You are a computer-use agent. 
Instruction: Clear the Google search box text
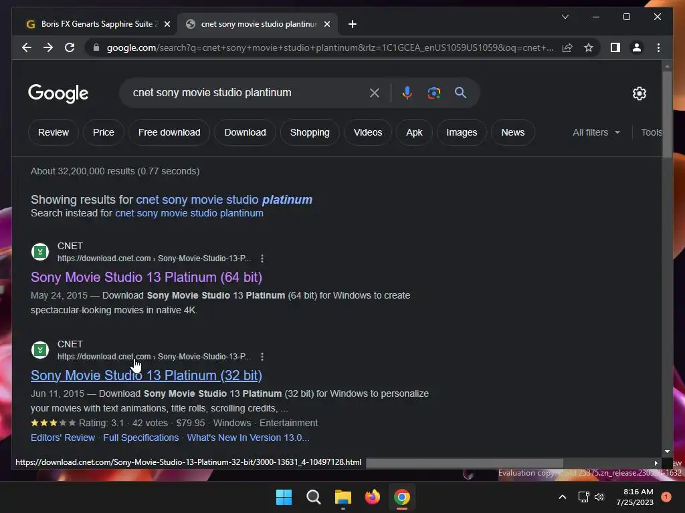pos(375,92)
